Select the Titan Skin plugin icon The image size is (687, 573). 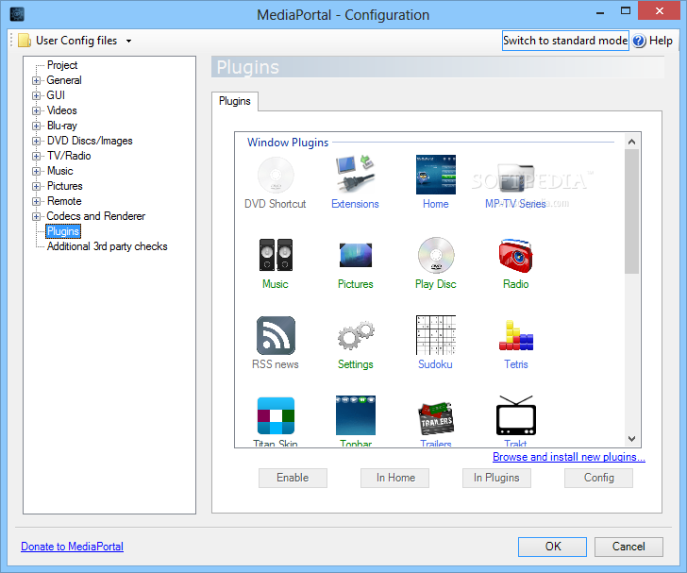coord(276,415)
